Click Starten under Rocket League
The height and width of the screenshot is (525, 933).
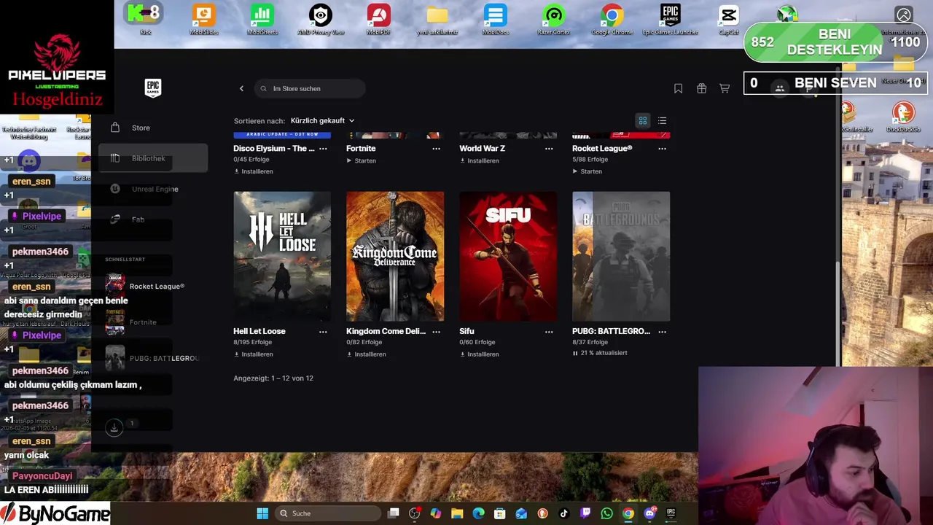pyautogui.click(x=587, y=171)
